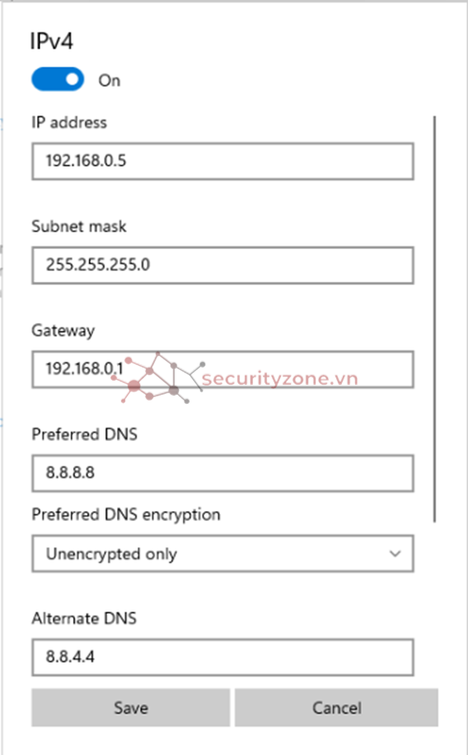Click the IPv4 section heading
This screenshot has width=468, height=755.
[52, 41]
